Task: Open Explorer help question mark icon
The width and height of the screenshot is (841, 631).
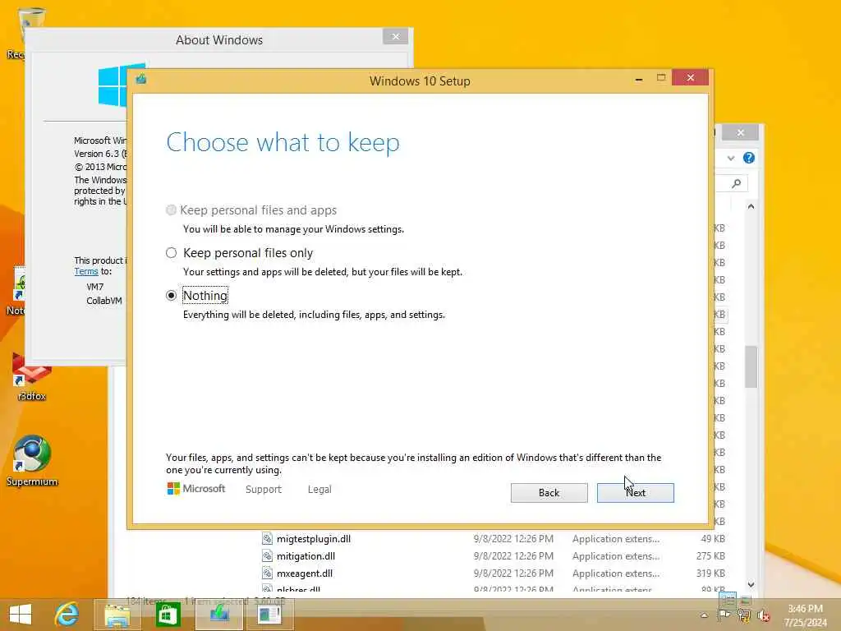Action: 749,158
